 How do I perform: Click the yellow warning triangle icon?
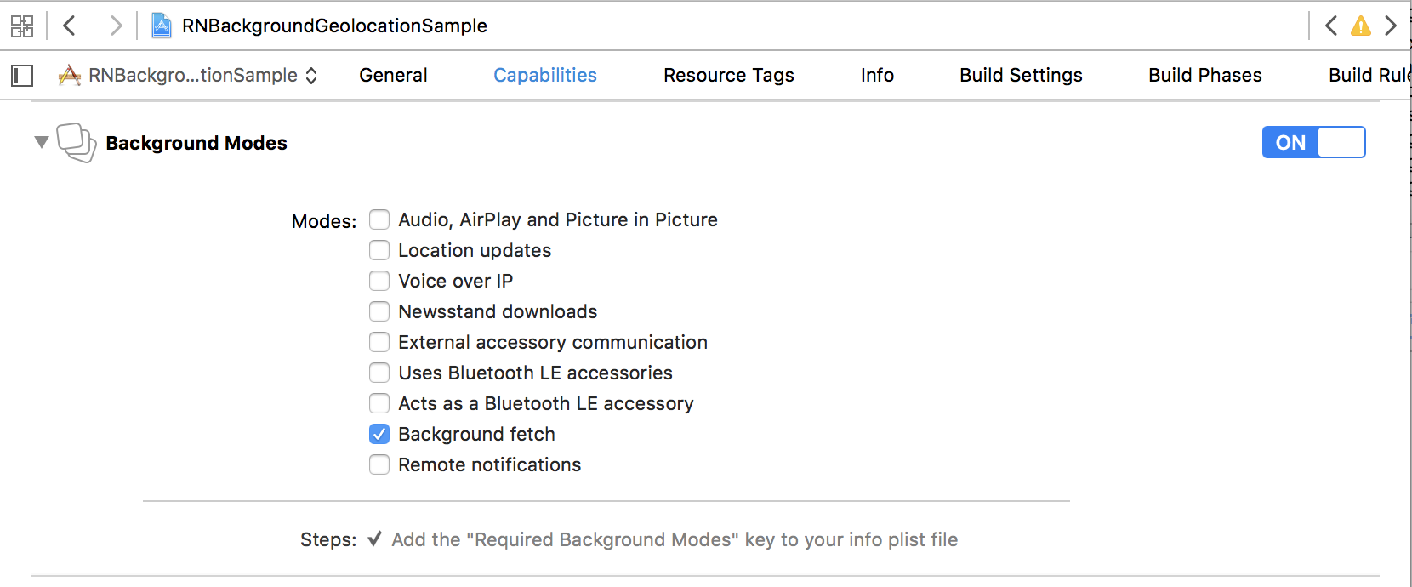coord(1361,26)
